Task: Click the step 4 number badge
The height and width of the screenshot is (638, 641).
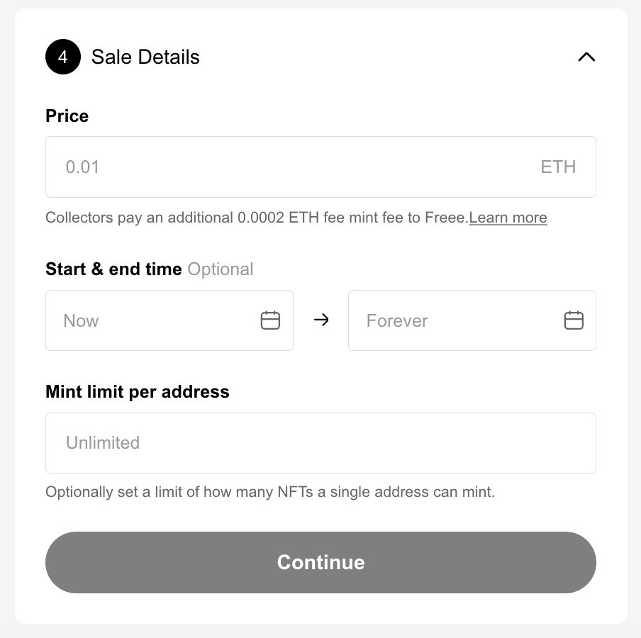Action: click(x=63, y=57)
